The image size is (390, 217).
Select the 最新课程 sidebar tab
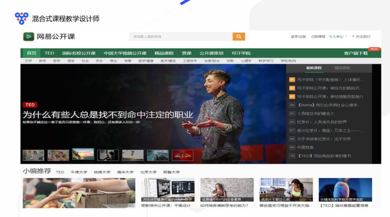click(314, 68)
